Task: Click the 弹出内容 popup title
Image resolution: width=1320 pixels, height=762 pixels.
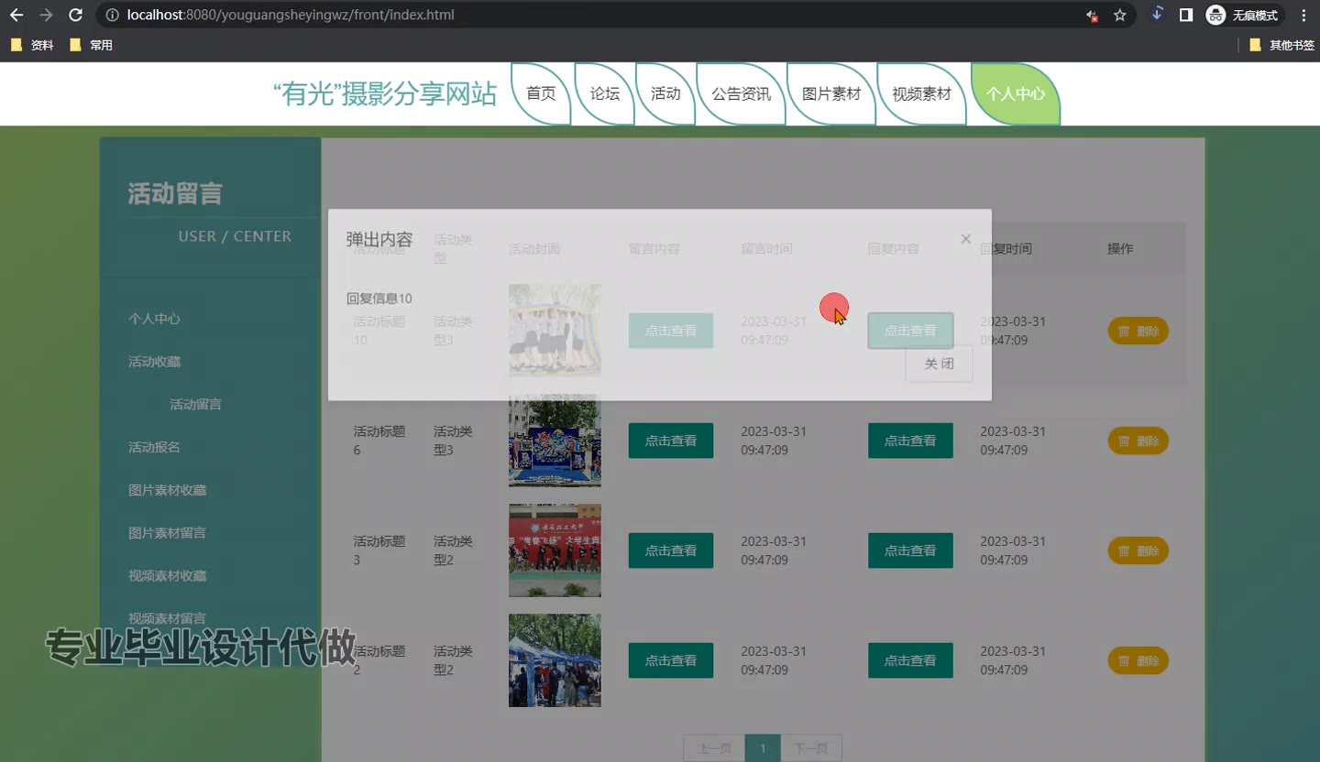Action: click(x=379, y=239)
